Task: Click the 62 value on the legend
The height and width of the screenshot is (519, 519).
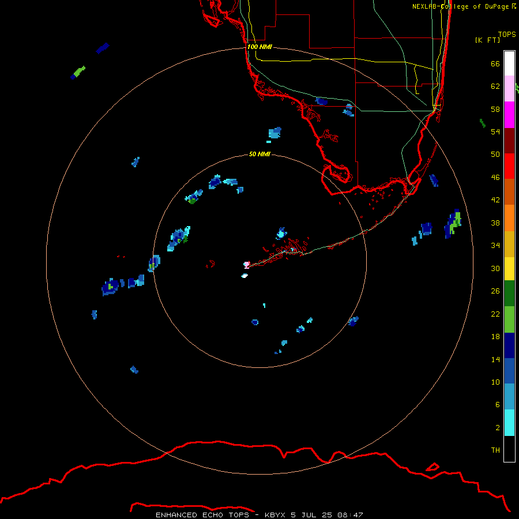Action: 495,86
